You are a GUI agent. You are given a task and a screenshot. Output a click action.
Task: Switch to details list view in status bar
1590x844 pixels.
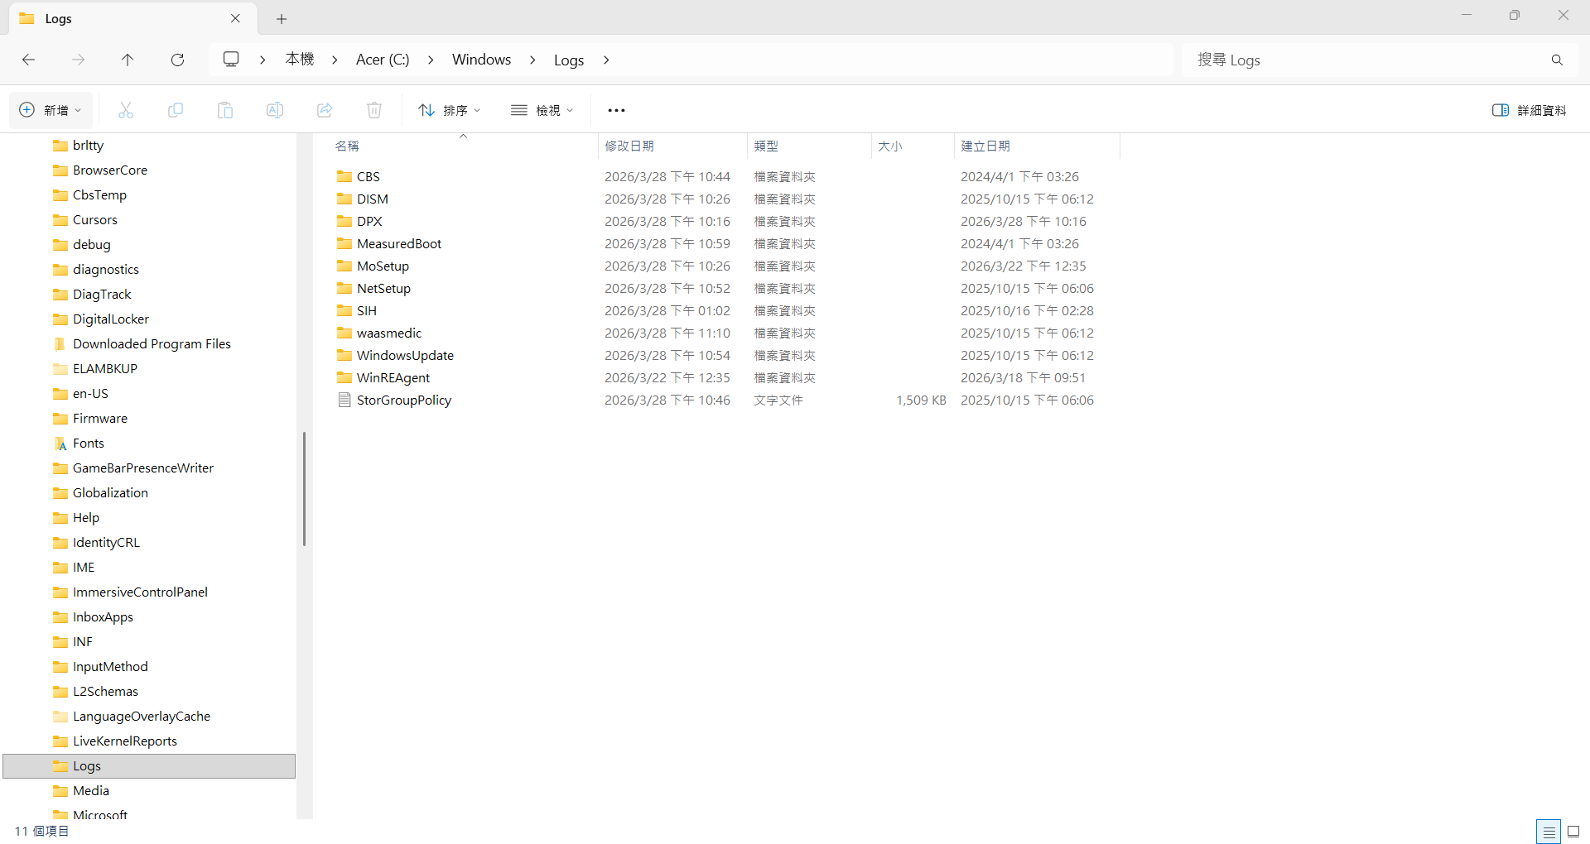coord(1549,832)
